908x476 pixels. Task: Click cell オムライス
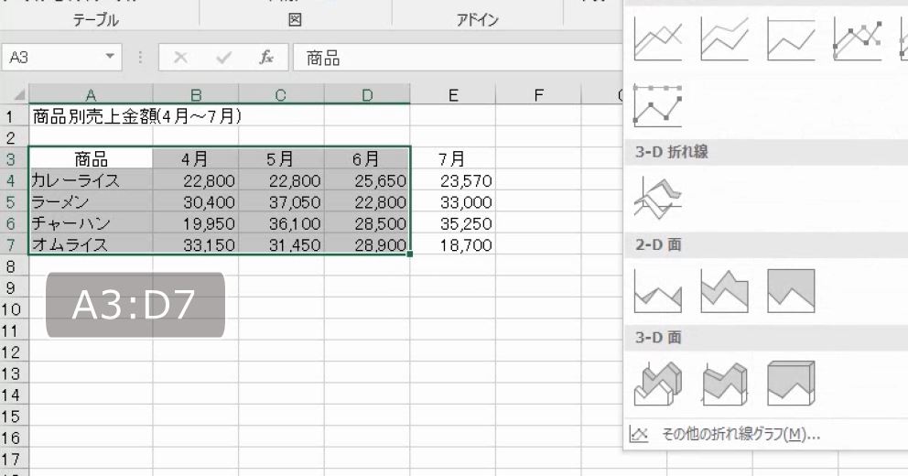91,244
